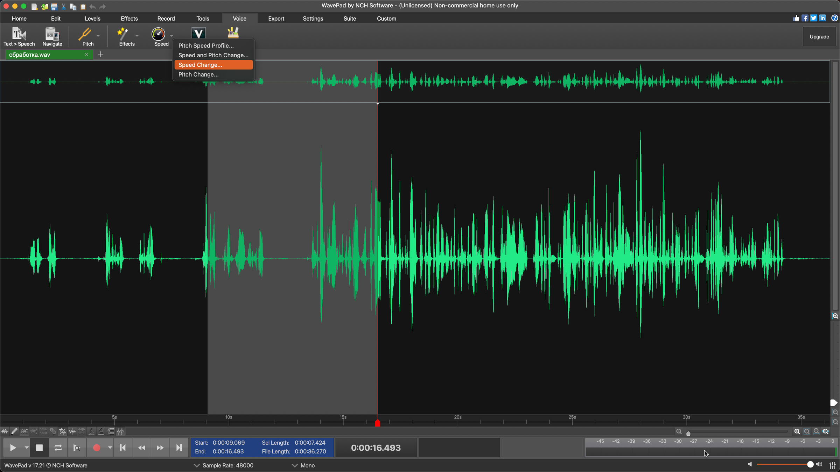This screenshot has height=472, width=840.
Task: Add a new tab with plus button
Action: click(100, 55)
